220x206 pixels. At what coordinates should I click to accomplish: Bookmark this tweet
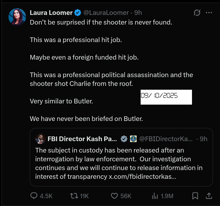(195, 196)
